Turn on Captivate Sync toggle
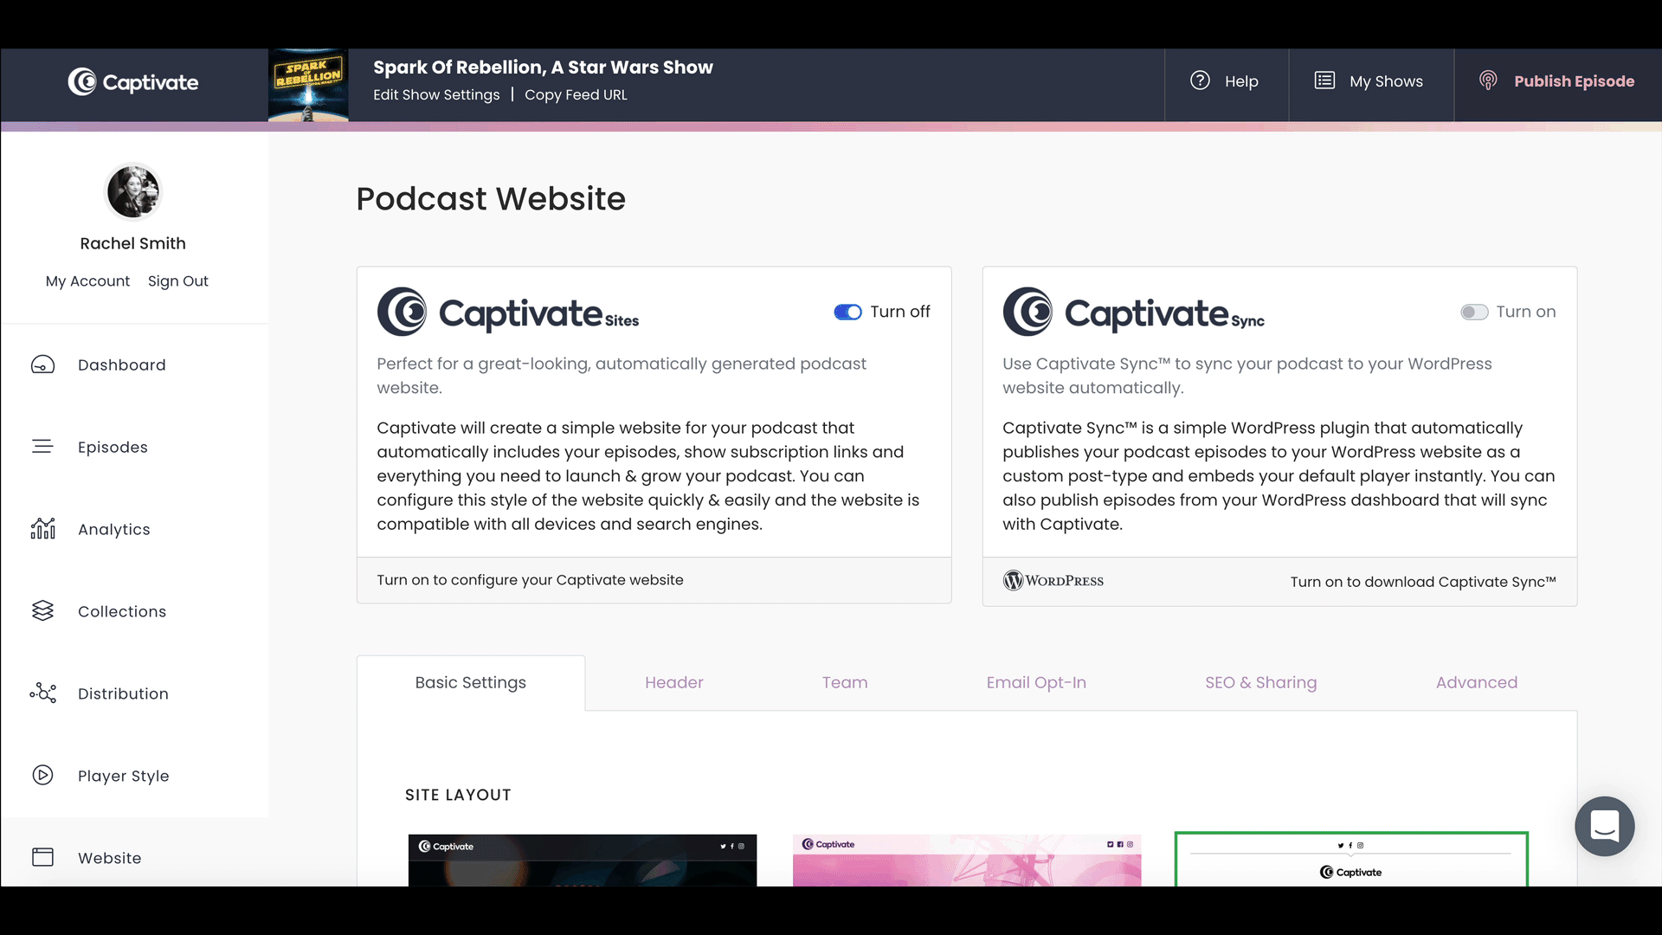This screenshot has width=1662, height=935. 1474,312
